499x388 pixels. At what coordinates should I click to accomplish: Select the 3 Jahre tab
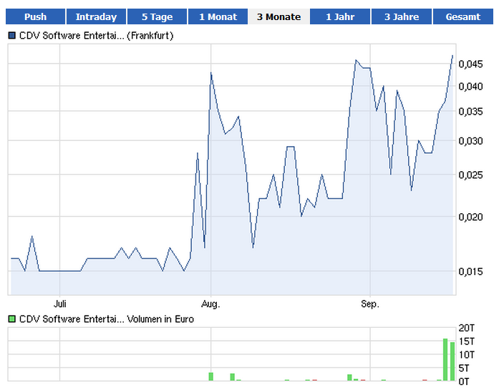coord(401,16)
